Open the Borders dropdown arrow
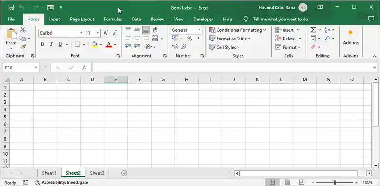The width and height of the screenshot is (380, 186). 84,44
